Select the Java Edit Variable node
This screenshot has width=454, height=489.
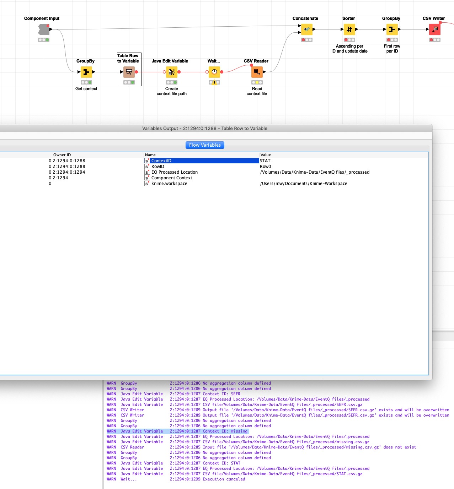tap(172, 72)
